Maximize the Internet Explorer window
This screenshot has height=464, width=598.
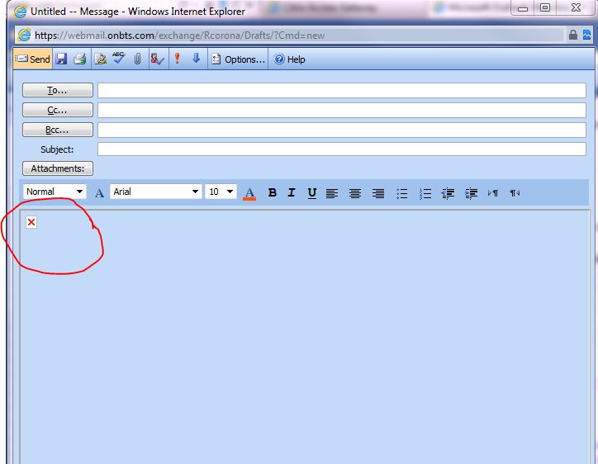[x=545, y=7]
